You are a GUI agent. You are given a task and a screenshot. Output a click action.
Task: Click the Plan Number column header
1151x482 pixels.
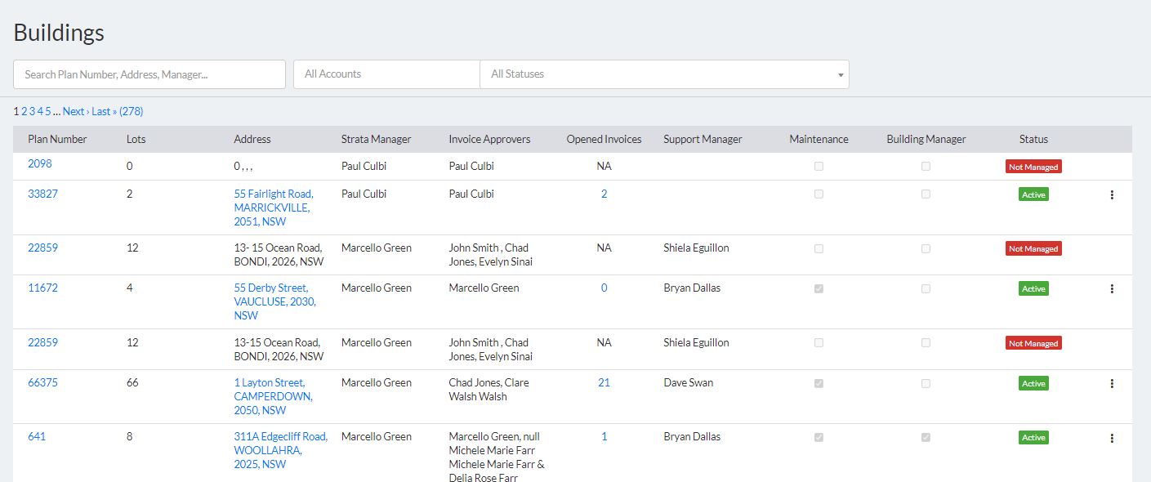[57, 139]
